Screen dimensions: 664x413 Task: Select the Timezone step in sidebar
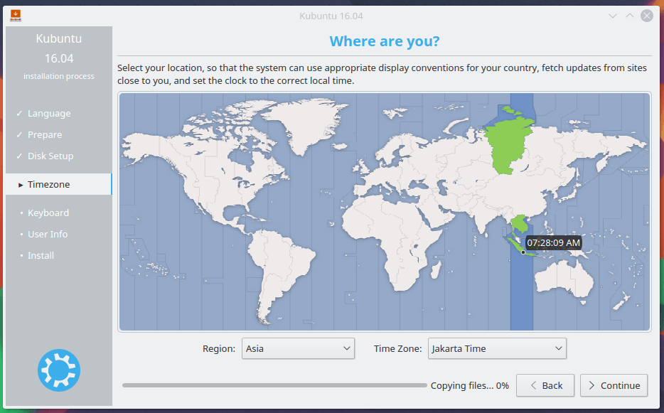pos(58,184)
